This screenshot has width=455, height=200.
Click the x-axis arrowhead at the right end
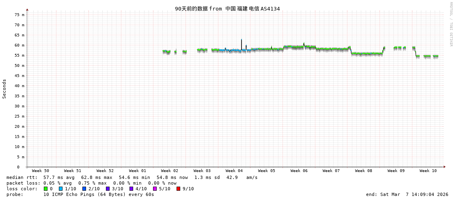(x=444, y=167)
